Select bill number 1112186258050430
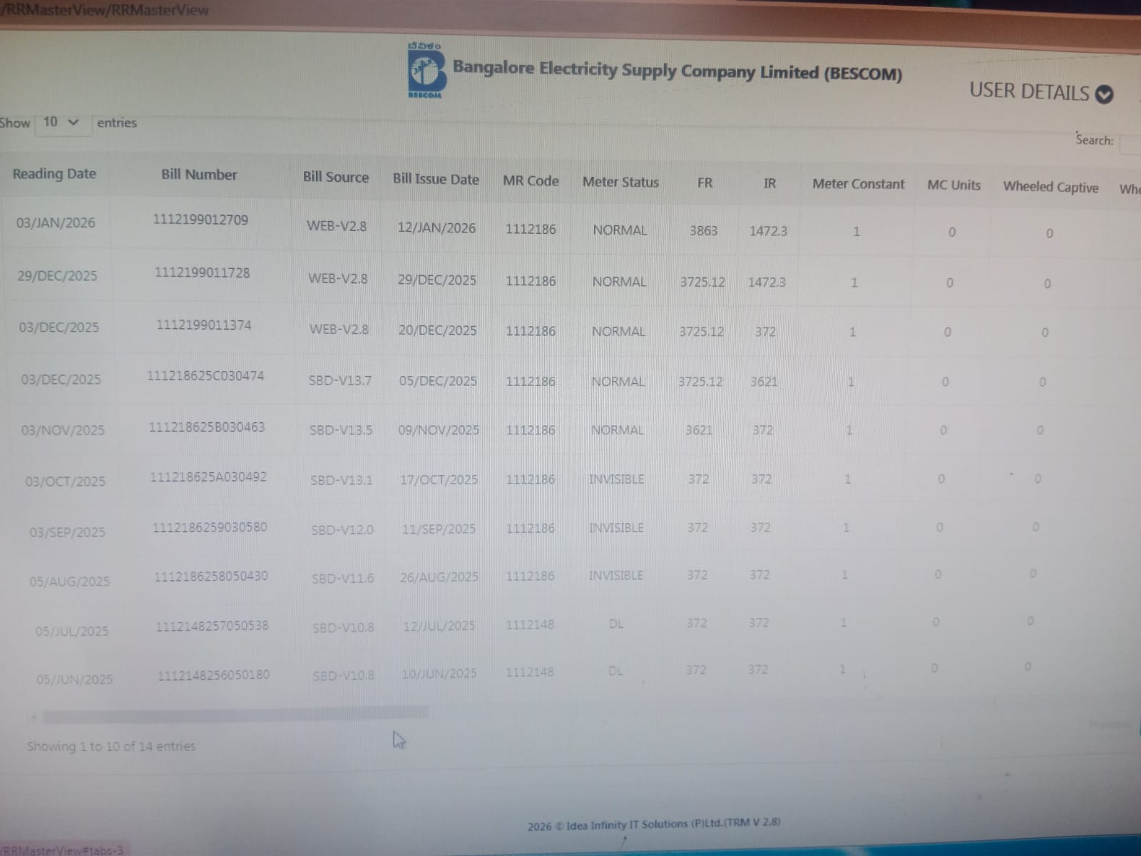Image resolution: width=1141 pixels, height=856 pixels. (x=211, y=576)
